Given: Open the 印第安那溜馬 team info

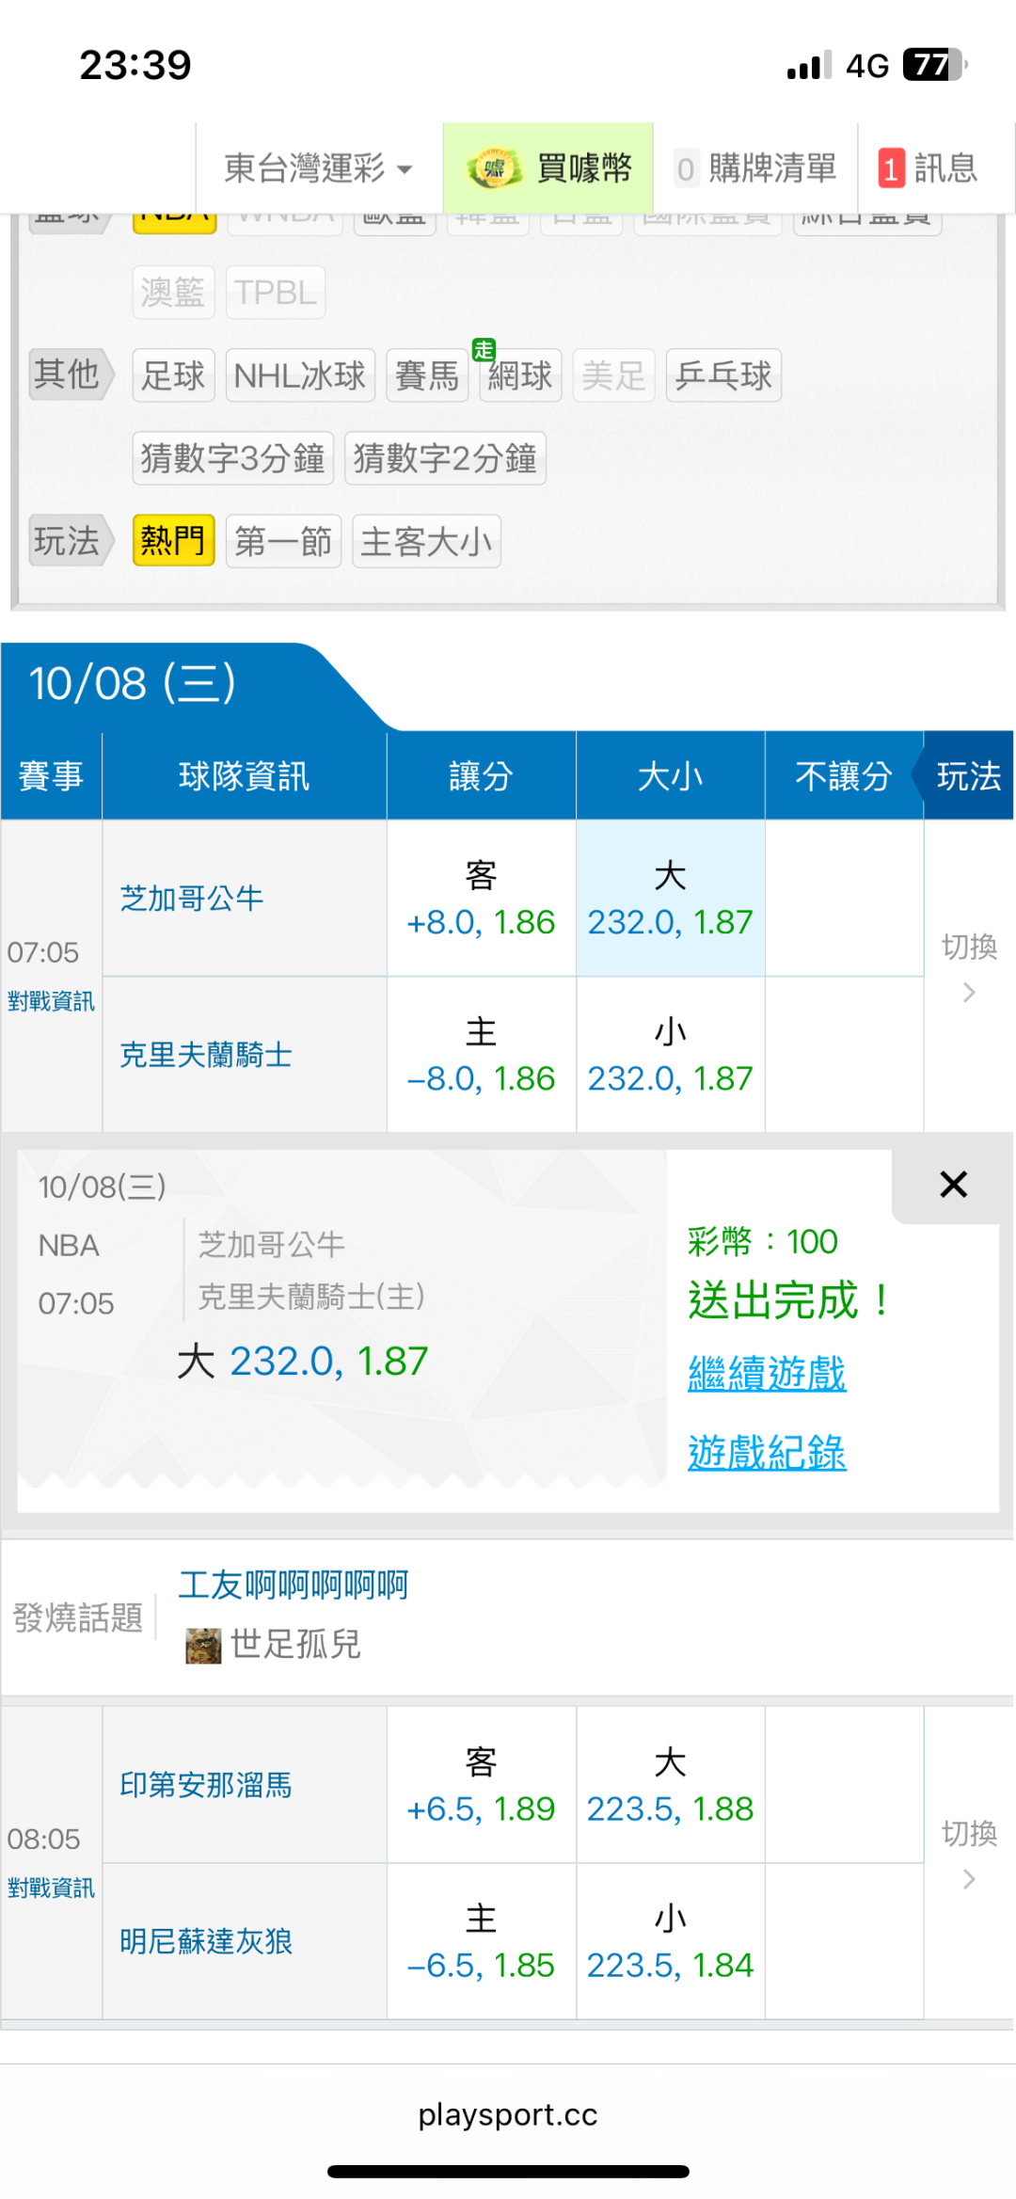Looking at the screenshot, I should click(x=206, y=1785).
